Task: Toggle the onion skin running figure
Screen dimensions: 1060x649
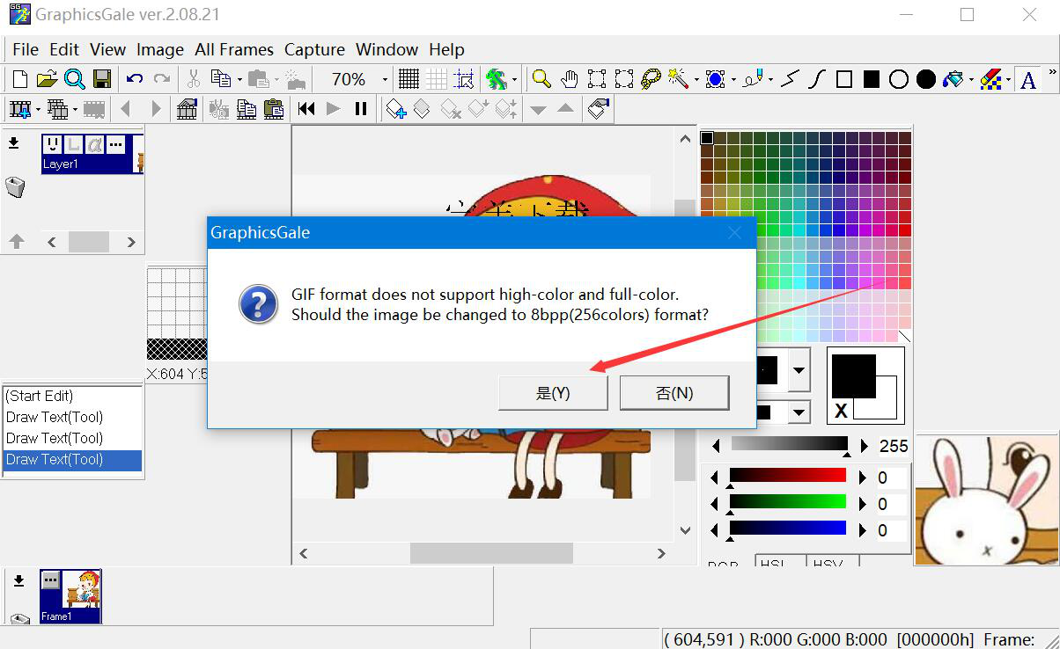Action: click(497, 80)
